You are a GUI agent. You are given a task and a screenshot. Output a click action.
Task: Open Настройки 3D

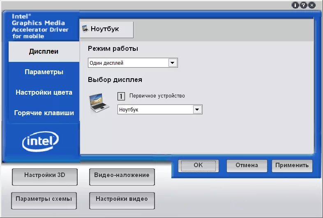click(x=45, y=177)
